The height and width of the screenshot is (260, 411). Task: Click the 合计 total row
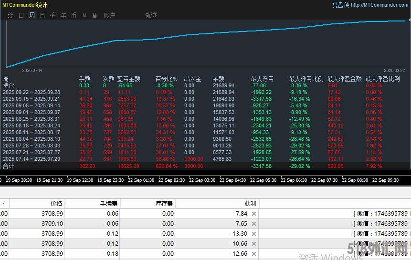[9, 166]
